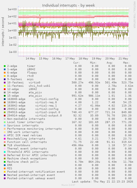Click the purple 10-fasteoi virtio0 legend swatch

click(5, 83)
